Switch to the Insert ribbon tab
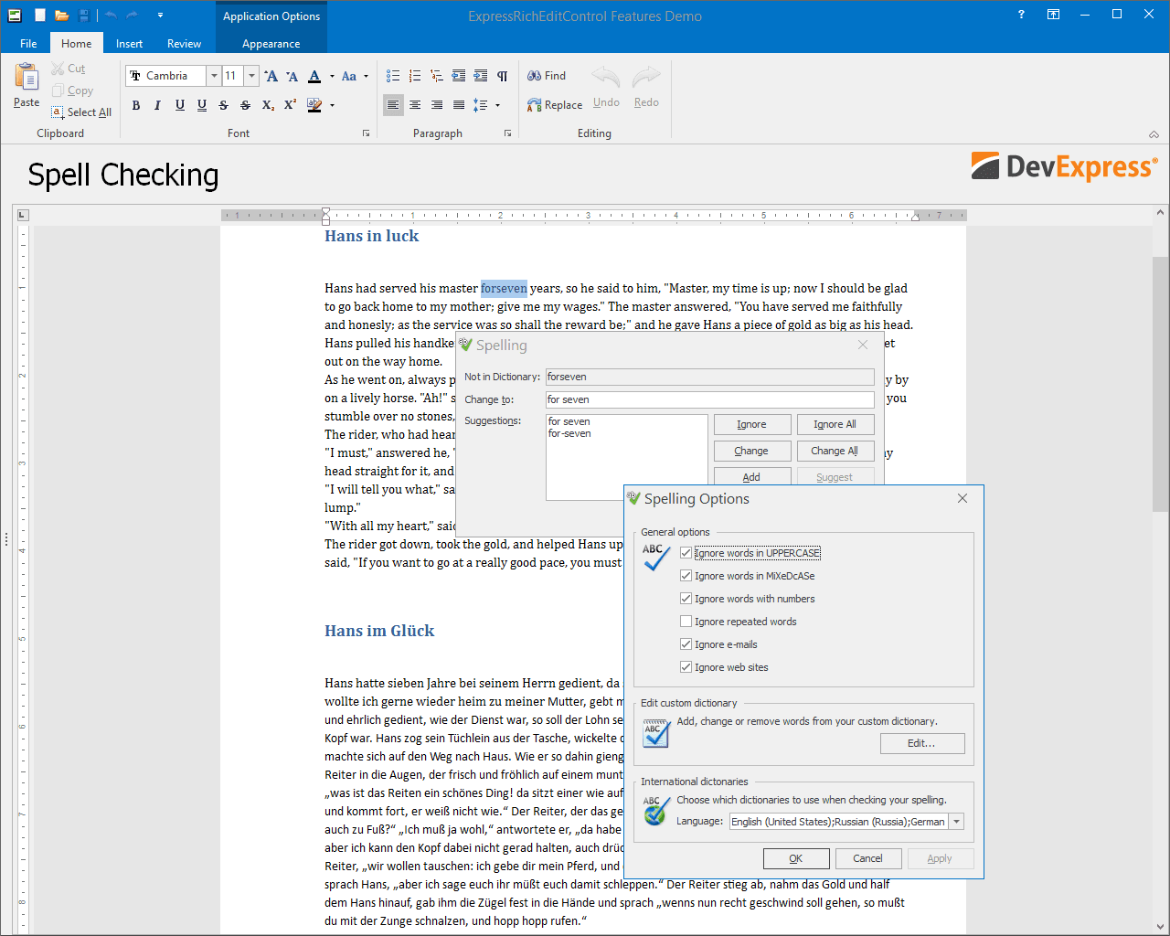This screenshot has height=936, width=1170. [129, 44]
